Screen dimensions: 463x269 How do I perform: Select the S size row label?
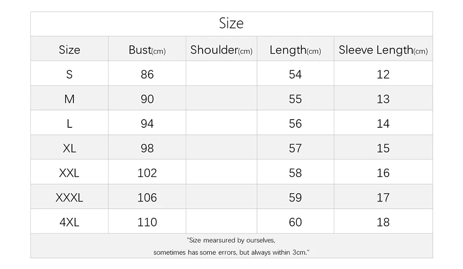[69, 74]
